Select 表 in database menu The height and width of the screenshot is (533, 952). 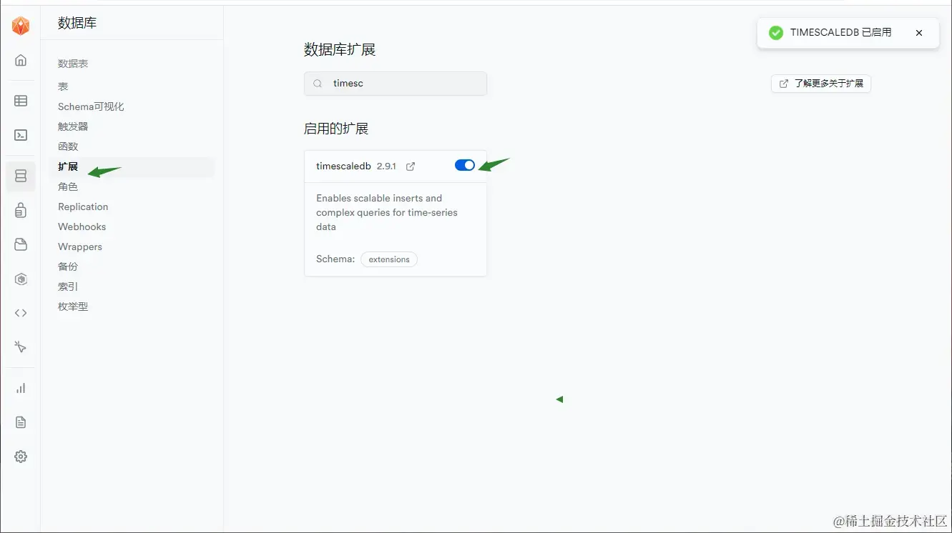tap(63, 86)
